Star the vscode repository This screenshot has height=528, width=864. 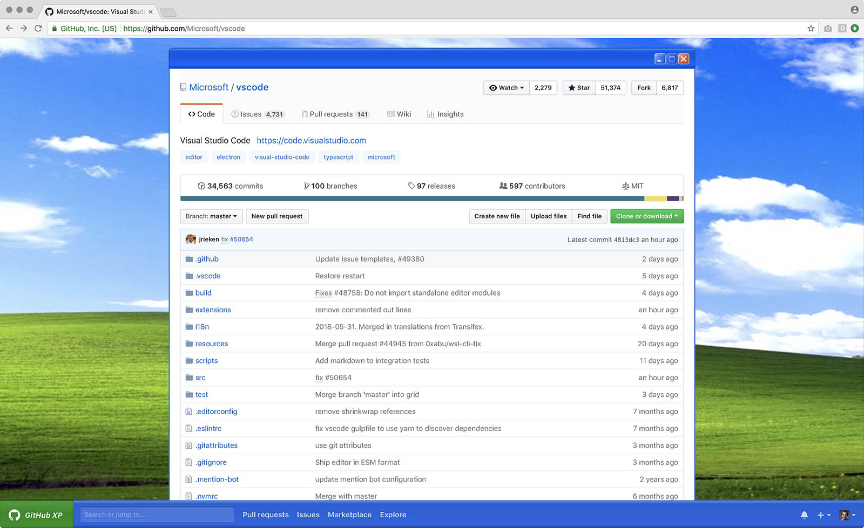click(x=579, y=88)
